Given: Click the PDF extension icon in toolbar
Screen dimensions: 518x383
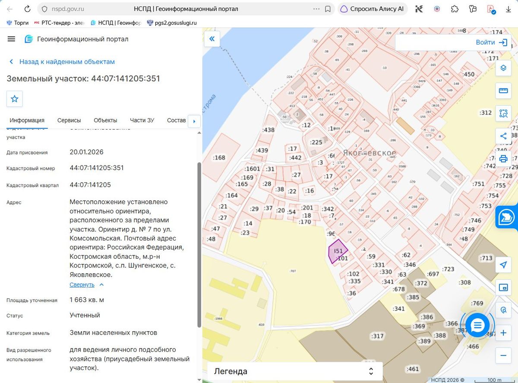Looking at the screenshot, I should (x=490, y=9).
